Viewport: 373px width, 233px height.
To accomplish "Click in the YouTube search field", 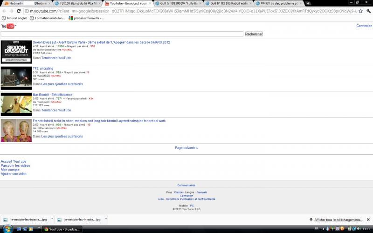I will pos(122,34).
